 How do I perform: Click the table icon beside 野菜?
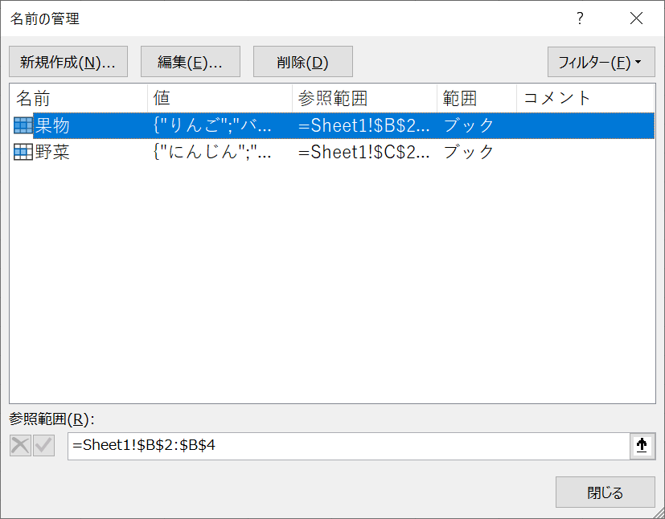pos(23,152)
